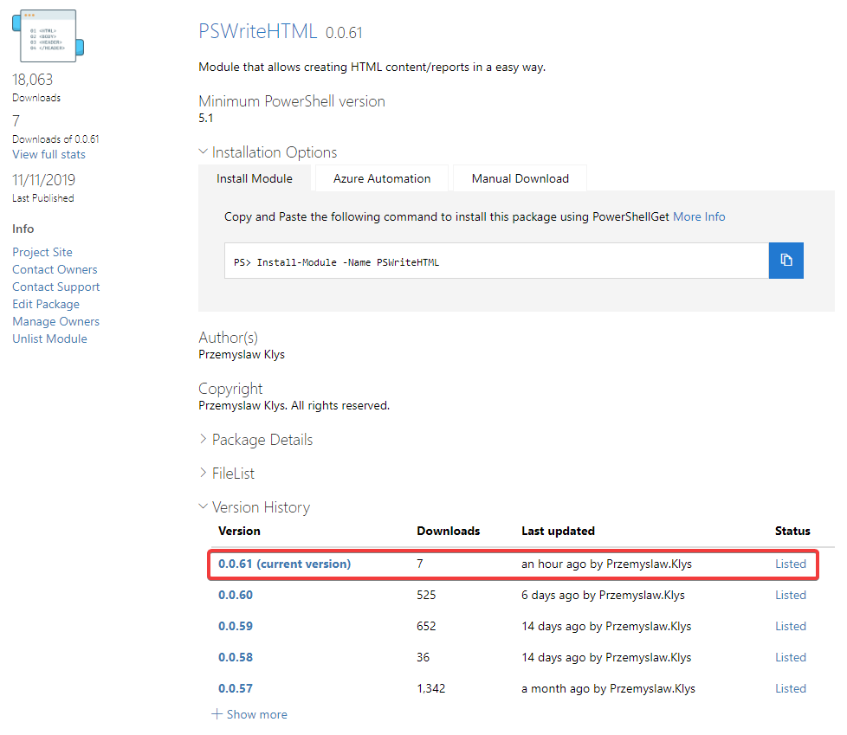The image size is (847, 735).
Task: Click the Unlist Module link
Action: [49, 338]
